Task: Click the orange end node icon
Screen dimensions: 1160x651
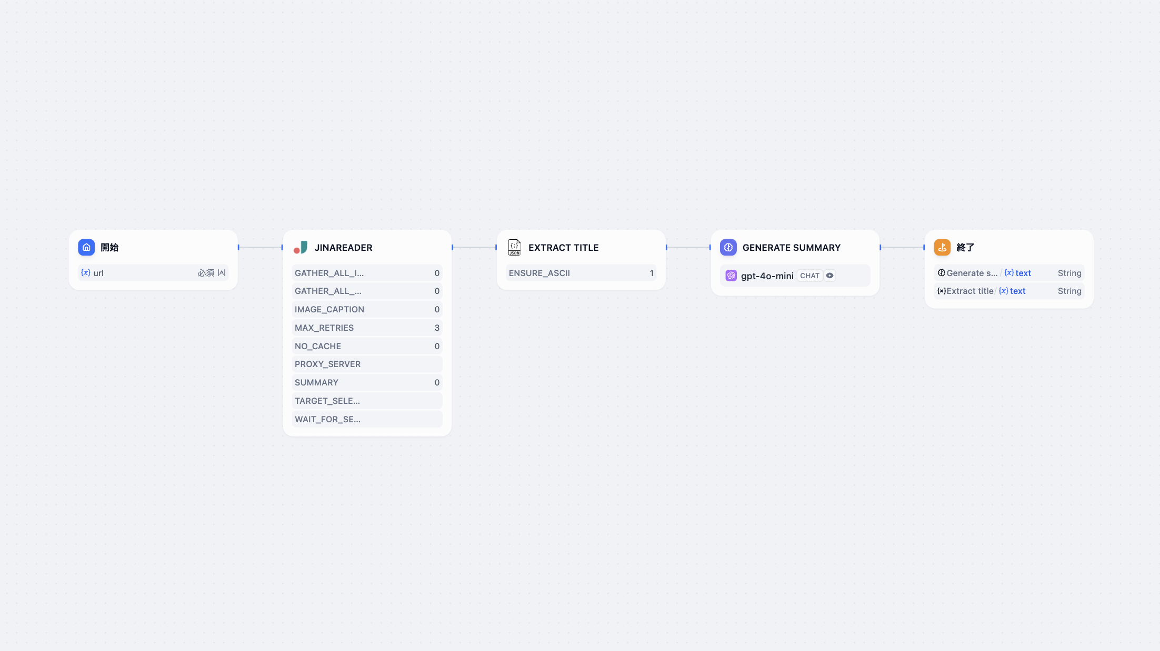Action: click(x=942, y=247)
